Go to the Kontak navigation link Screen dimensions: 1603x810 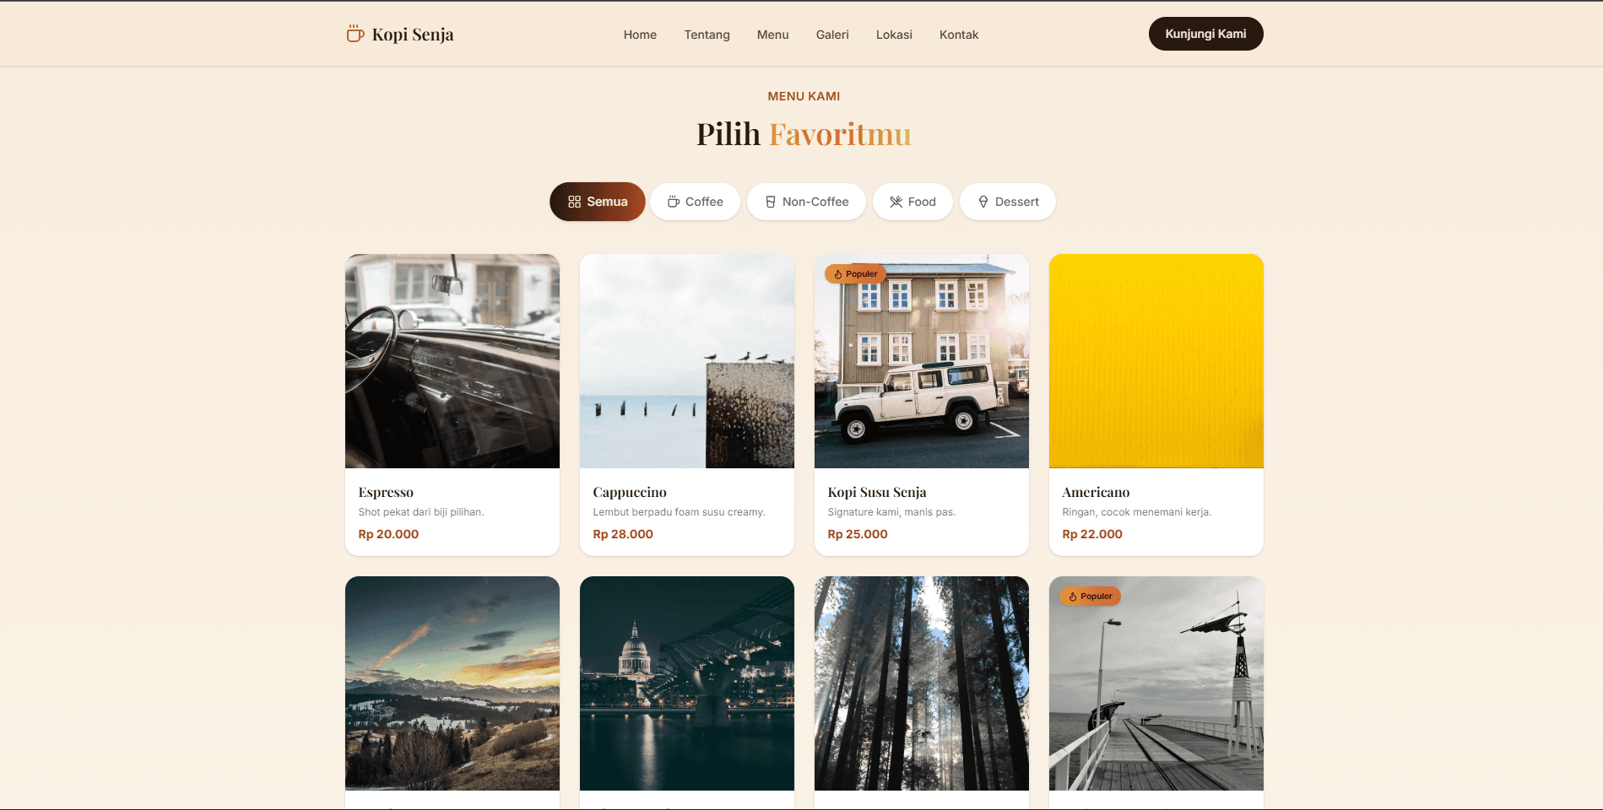[959, 35]
